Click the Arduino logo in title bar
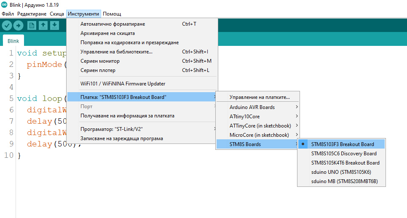 (x=5, y=5)
